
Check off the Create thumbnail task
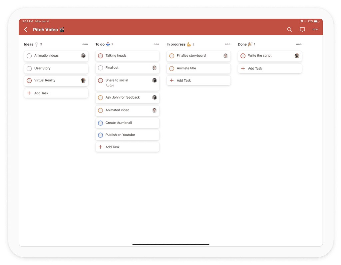[x=101, y=123]
